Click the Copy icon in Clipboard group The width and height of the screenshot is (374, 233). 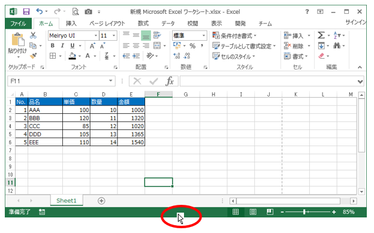point(33,46)
